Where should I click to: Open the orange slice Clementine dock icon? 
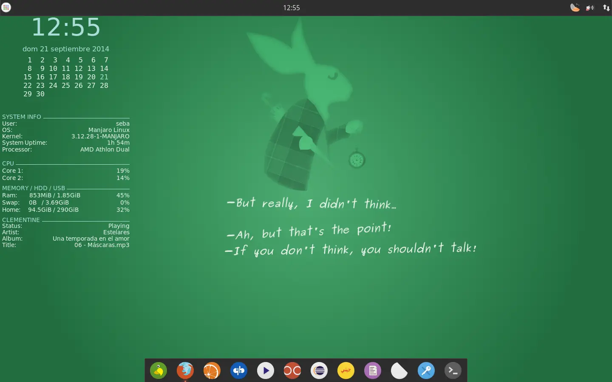click(x=212, y=371)
